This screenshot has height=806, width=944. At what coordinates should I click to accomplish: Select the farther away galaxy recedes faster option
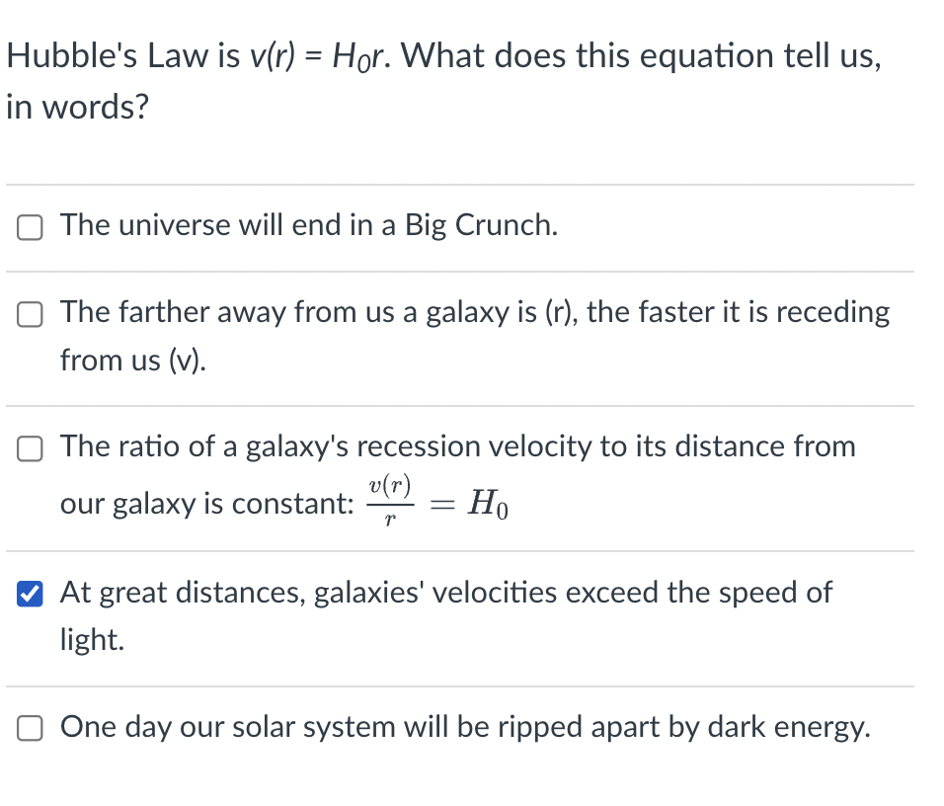click(x=30, y=313)
